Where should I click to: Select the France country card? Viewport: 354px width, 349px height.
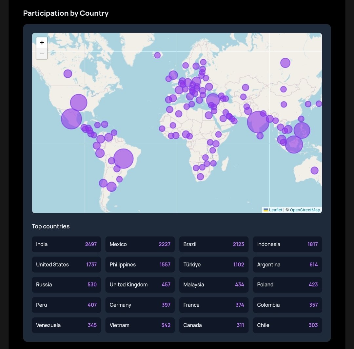point(214,305)
